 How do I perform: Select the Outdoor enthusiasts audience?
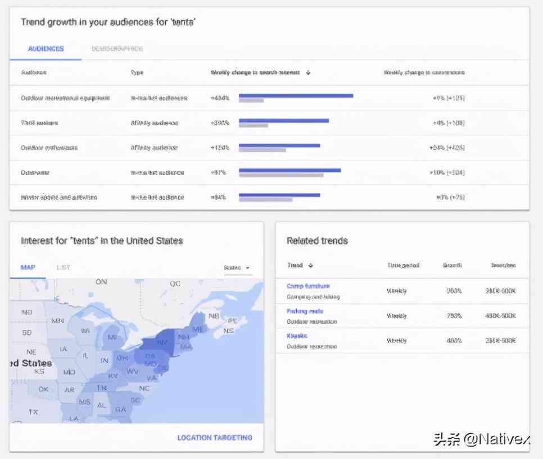(x=49, y=148)
